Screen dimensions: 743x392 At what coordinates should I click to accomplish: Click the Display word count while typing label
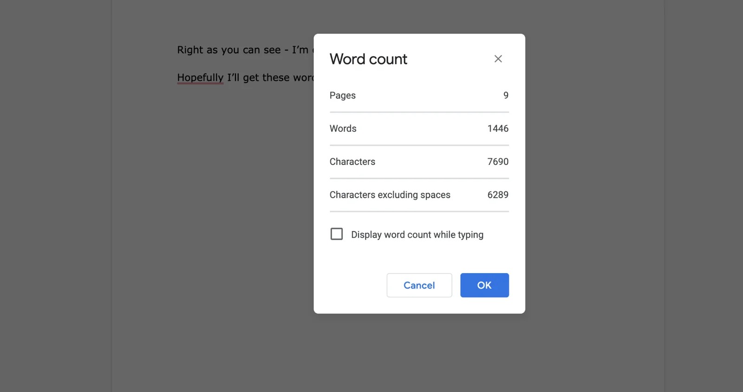pos(417,235)
